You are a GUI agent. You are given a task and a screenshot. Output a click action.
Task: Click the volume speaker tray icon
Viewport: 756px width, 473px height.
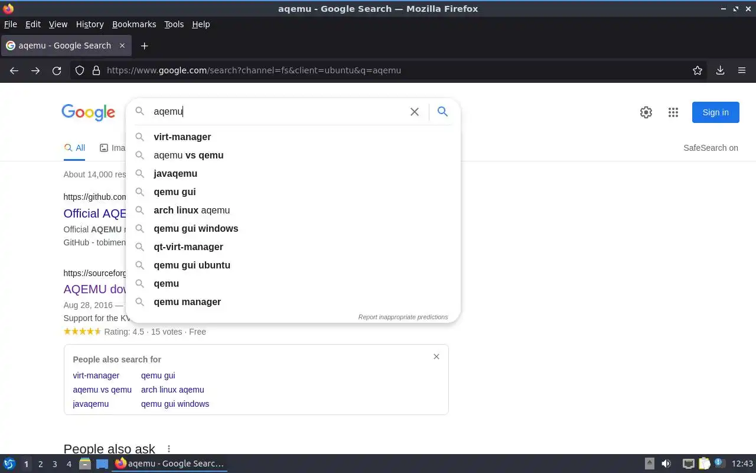tap(666, 464)
